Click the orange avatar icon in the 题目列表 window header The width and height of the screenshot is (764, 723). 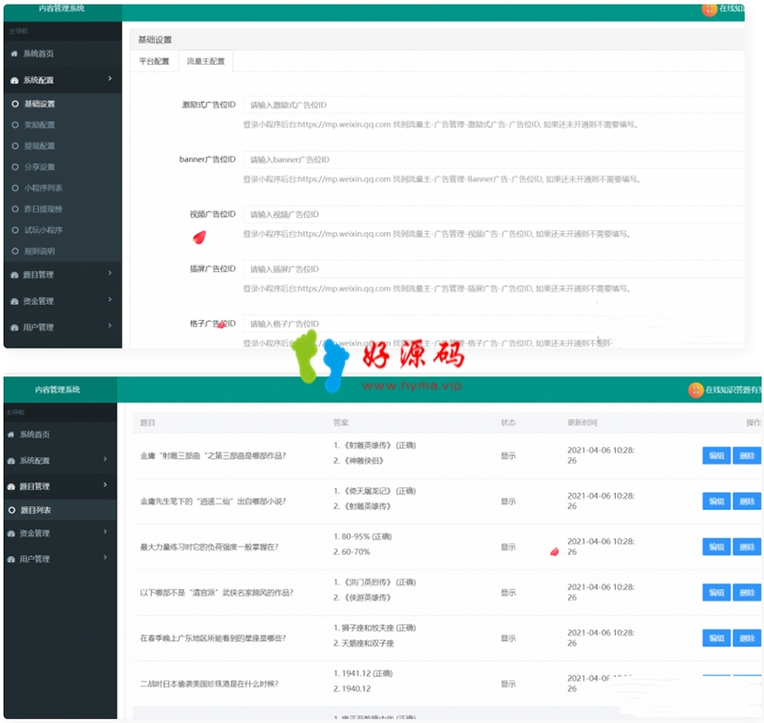tap(696, 390)
